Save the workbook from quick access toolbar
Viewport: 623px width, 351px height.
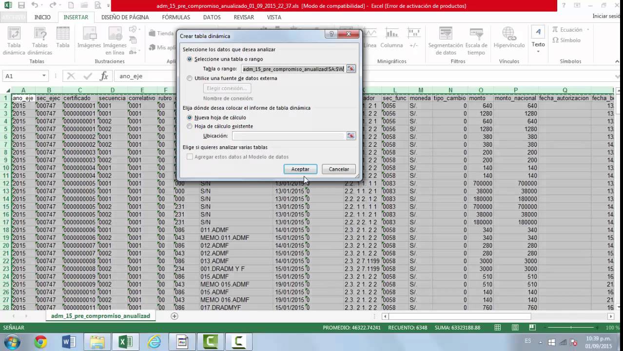tap(21, 5)
